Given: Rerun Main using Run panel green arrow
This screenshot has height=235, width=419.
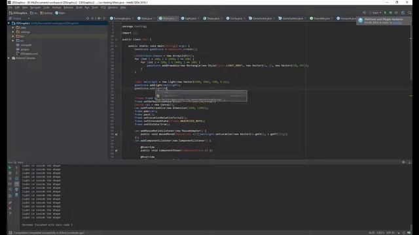Looking at the screenshot, I should tap(10, 168).
